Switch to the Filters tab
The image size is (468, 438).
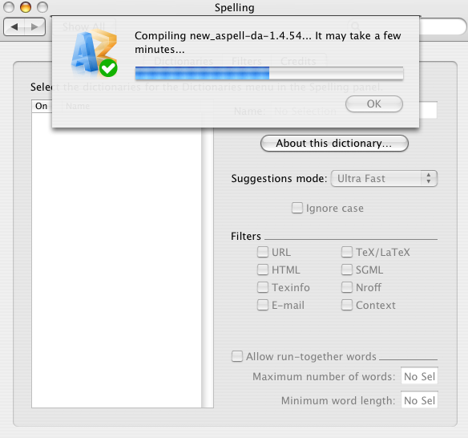[247, 61]
